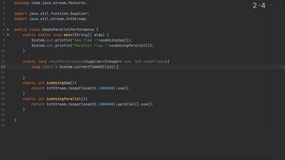Click the start variable on line 13
The width and height of the screenshot is (285, 160).
tap(48, 67)
